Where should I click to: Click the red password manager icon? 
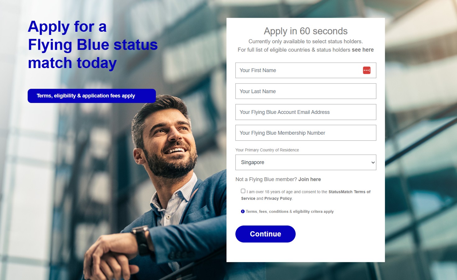tap(367, 70)
